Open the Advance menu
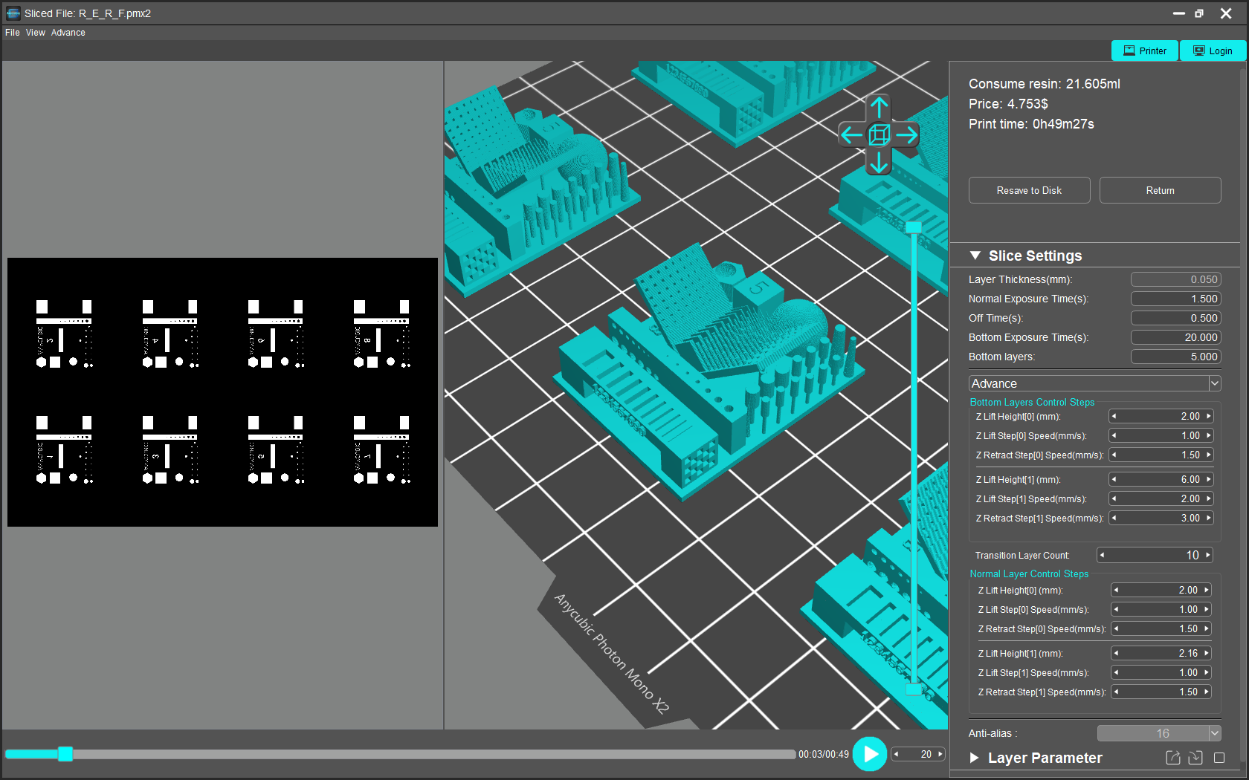Image resolution: width=1249 pixels, height=780 pixels. coord(68,33)
